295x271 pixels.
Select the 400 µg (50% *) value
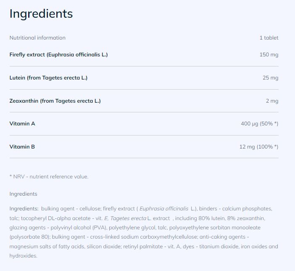(x=259, y=124)
